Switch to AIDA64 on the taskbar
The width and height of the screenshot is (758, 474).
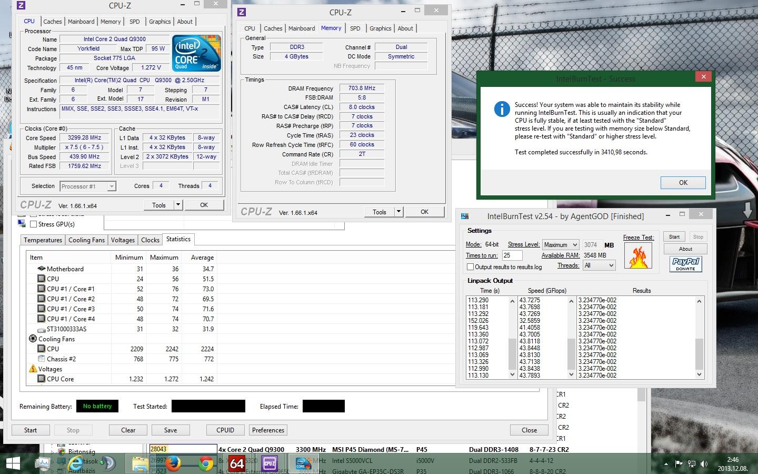237,463
